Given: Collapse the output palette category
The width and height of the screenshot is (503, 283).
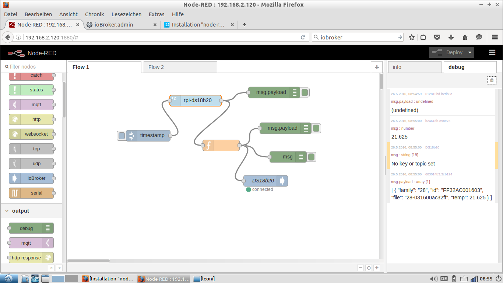Looking at the screenshot, I should 7,211.
